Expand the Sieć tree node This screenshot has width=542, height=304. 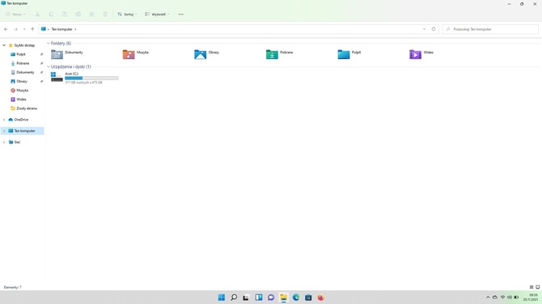4,142
